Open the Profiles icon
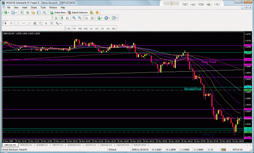Screen dimensions: 254x153 point(13,13)
